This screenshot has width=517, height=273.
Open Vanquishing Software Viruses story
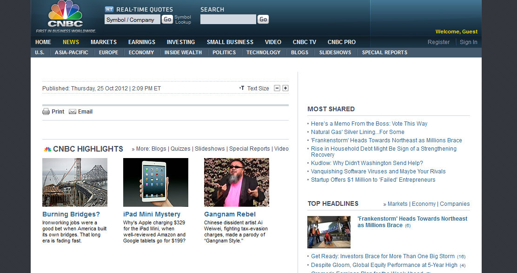(378, 171)
